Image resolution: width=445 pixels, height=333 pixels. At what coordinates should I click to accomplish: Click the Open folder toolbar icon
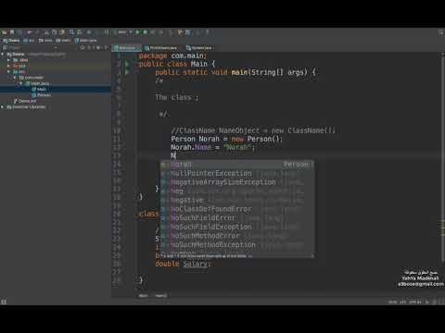pyautogui.click(x=5, y=32)
